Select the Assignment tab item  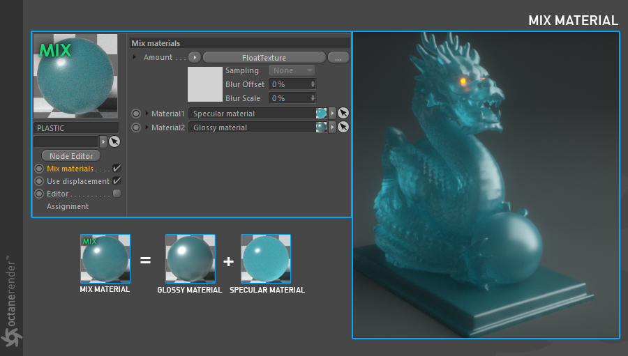click(x=67, y=206)
